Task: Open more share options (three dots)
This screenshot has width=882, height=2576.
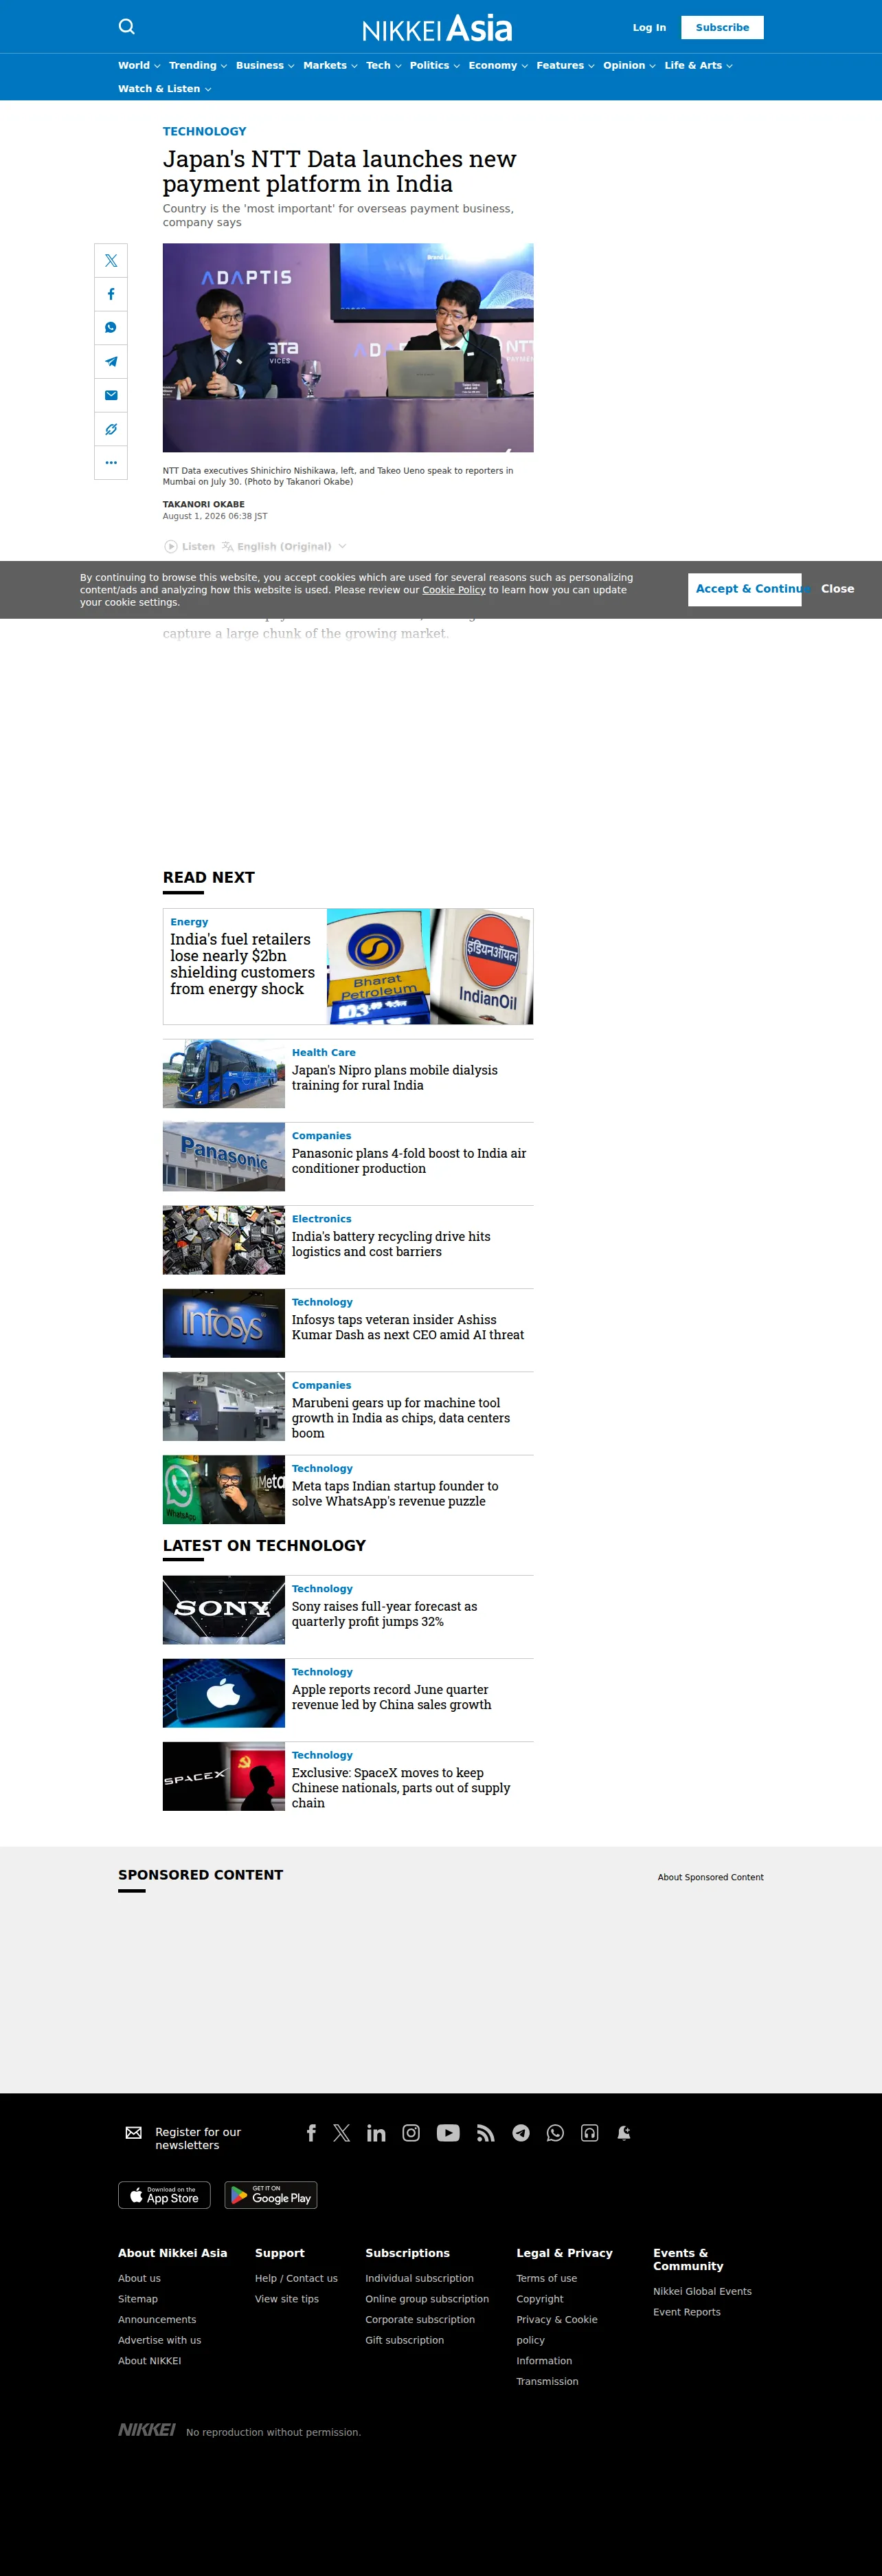Action: coord(111,463)
